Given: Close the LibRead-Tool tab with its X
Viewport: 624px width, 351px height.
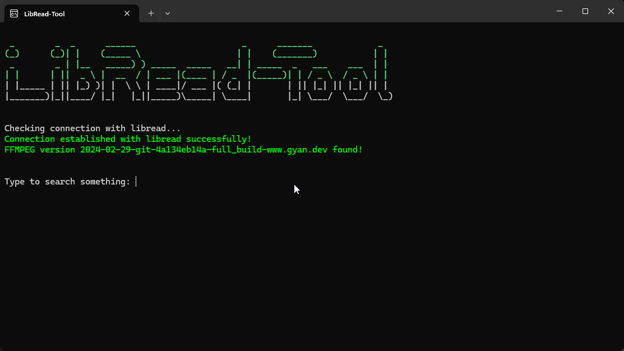Looking at the screenshot, I should (127, 13).
